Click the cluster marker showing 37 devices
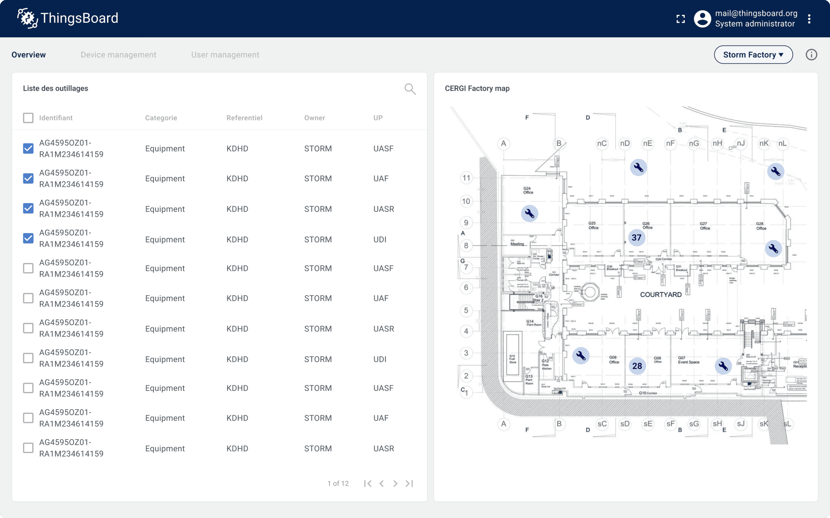This screenshot has width=830, height=518. [636, 237]
